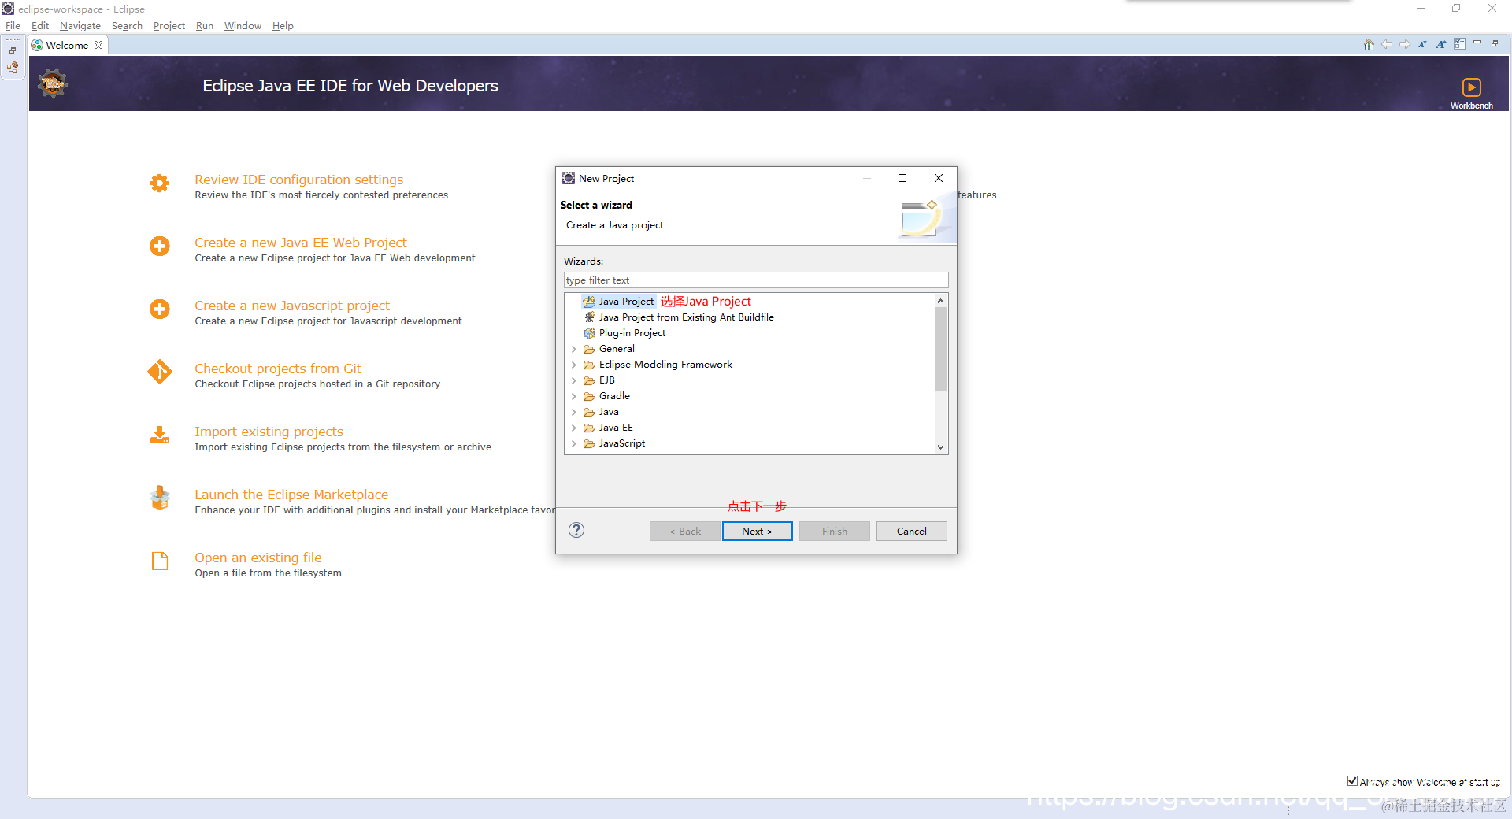
Task: Expand the Eclipse Modeling Framework folder
Action: pyautogui.click(x=573, y=365)
